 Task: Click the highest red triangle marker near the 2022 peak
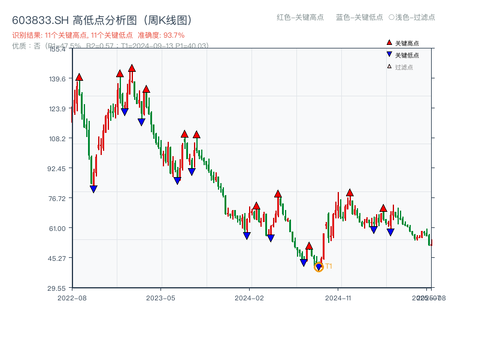[x=132, y=68]
